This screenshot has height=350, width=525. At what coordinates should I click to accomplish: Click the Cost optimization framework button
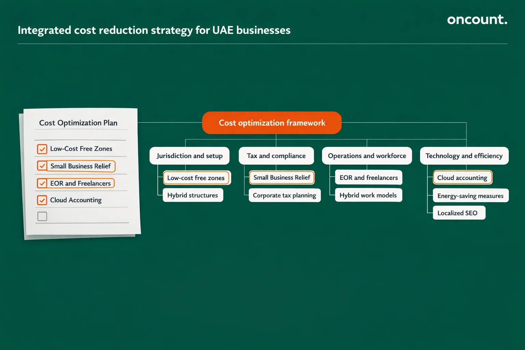click(x=271, y=123)
